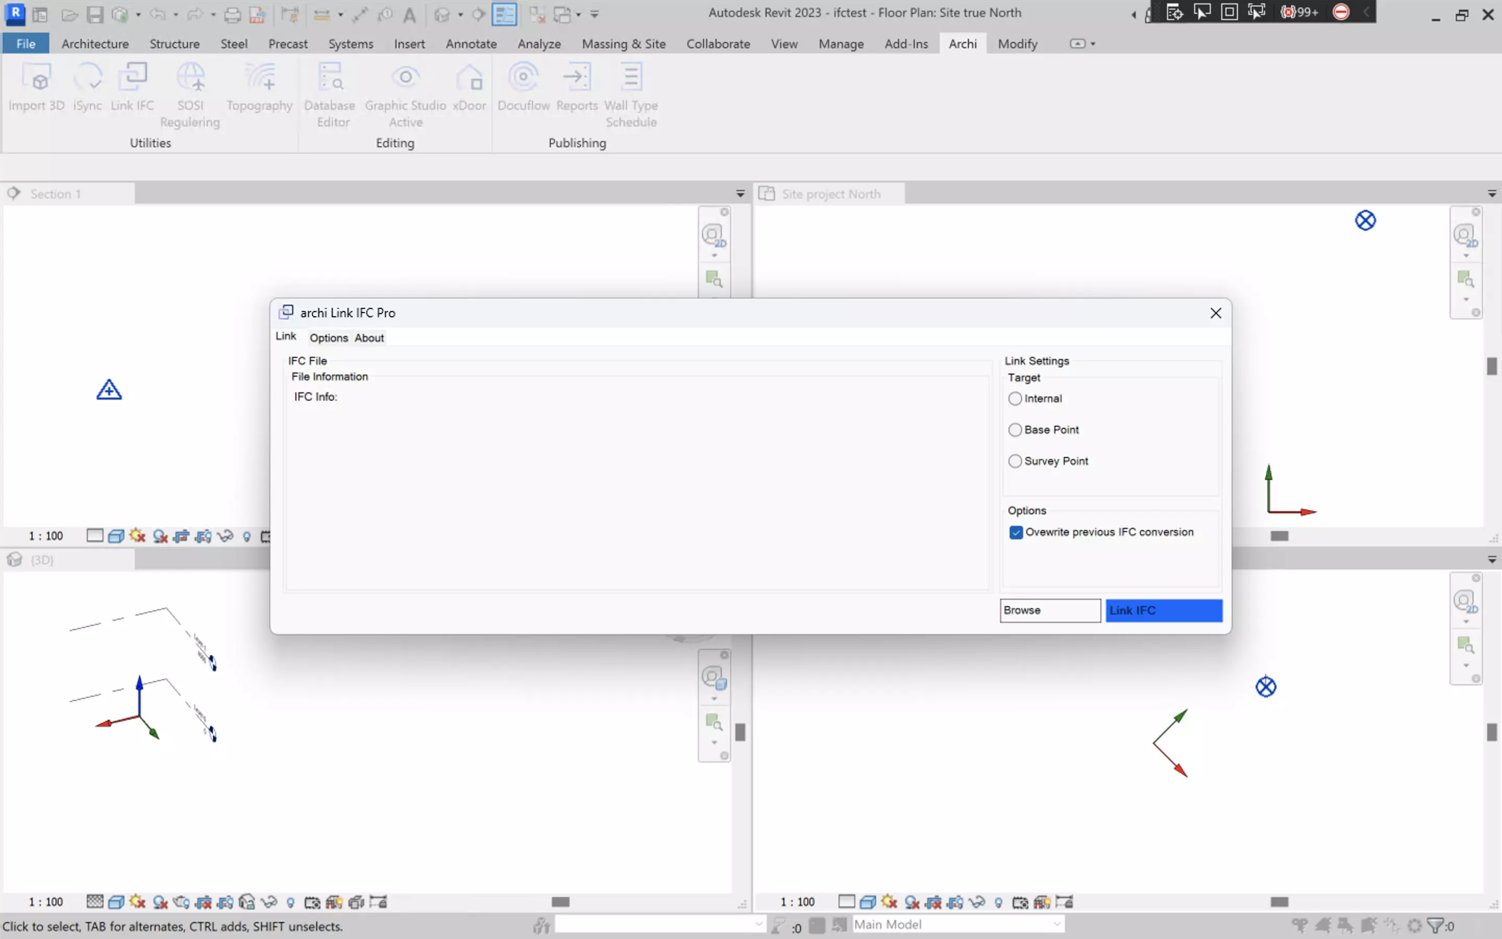Viewport: 1502px width, 939px height.
Task: Expand the Main Model dropdown in status bar
Action: [1057, 925]
